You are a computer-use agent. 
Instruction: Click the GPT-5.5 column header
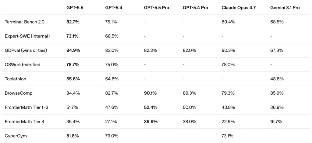[75, 8]
